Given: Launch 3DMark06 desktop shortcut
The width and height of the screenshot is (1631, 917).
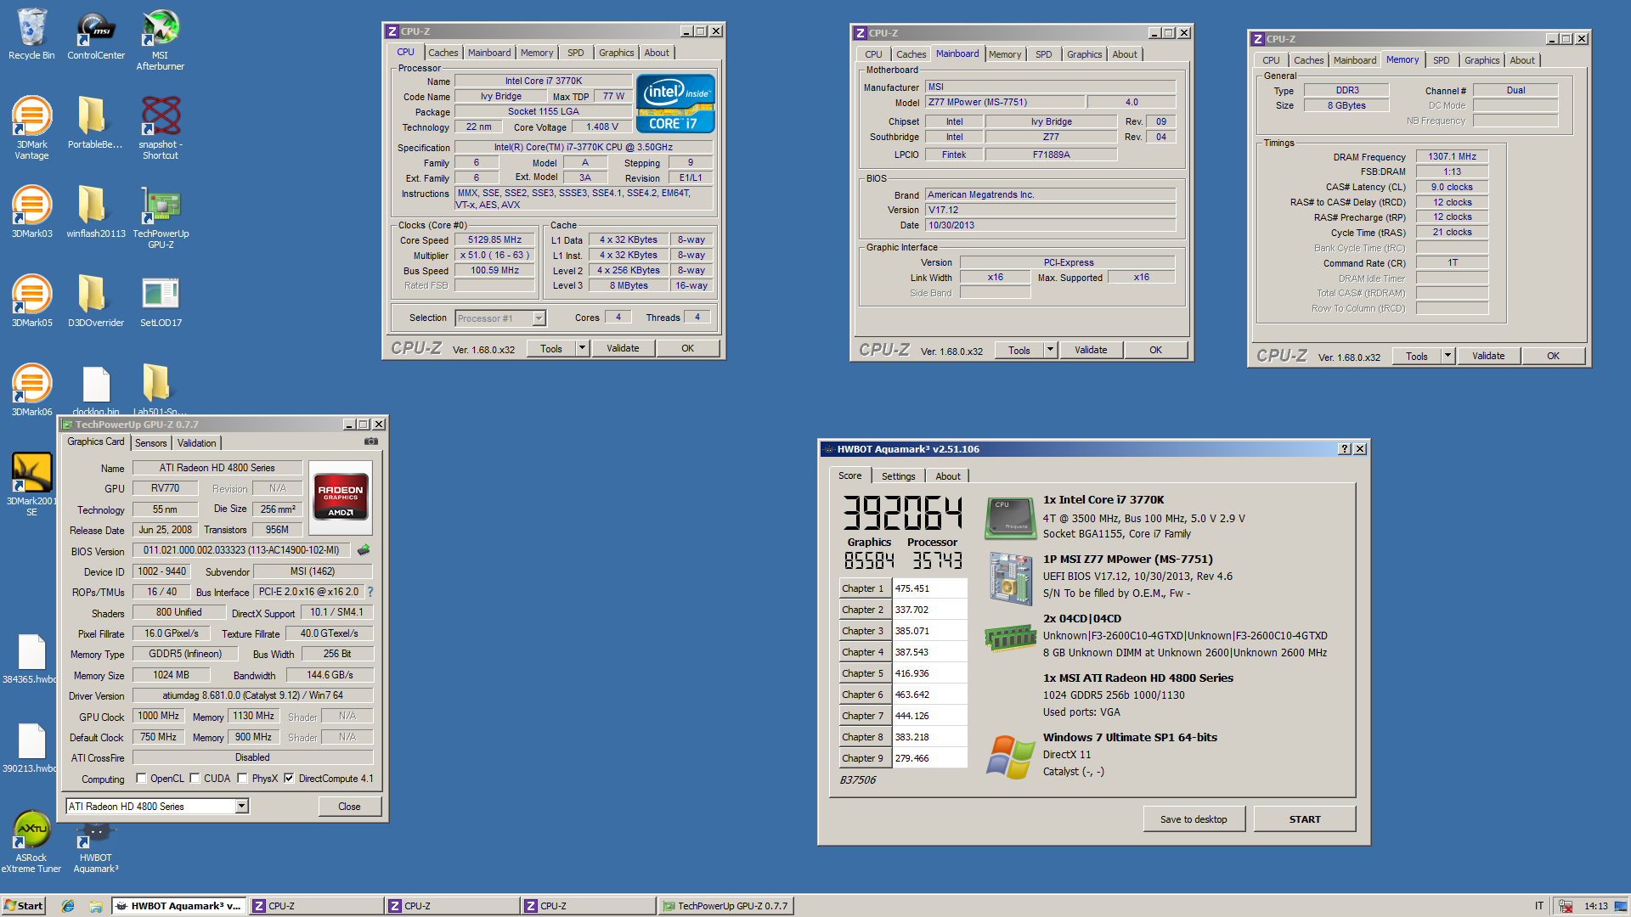Looking at the screenshot, I should click(31, 390).
